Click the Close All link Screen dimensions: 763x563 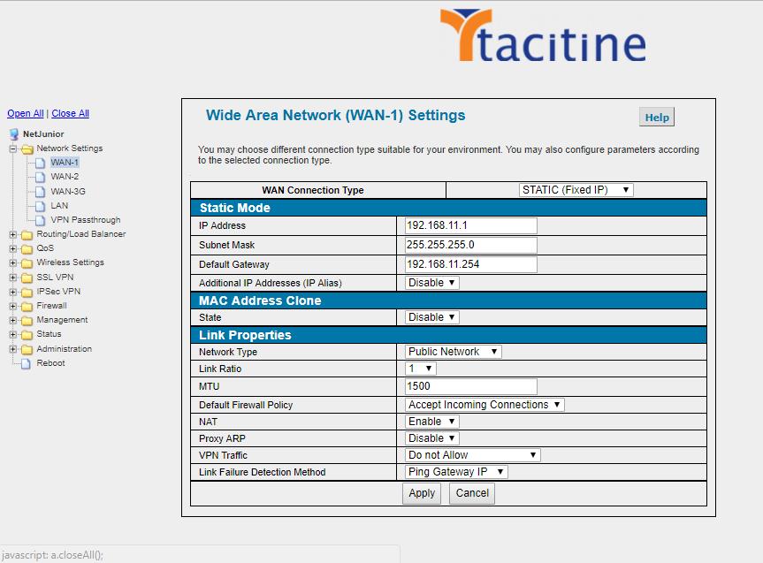[x=70, y=113]
